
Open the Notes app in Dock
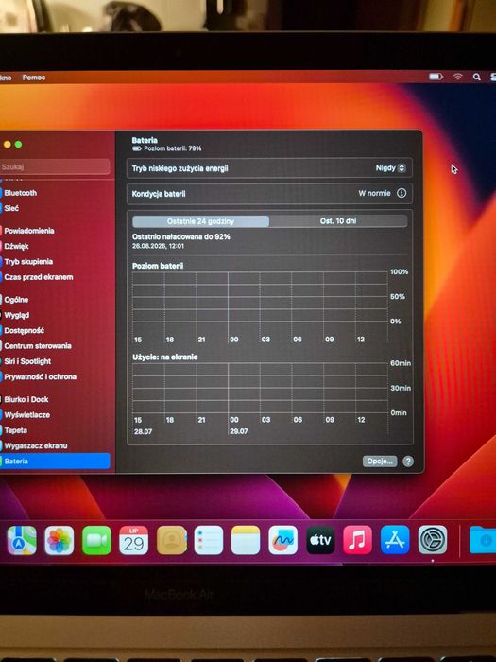click(246, 540)
